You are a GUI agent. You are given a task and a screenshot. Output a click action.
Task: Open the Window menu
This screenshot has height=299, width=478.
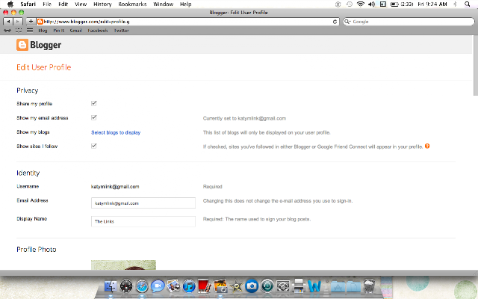pyautogui.click(x=163, y=4)
